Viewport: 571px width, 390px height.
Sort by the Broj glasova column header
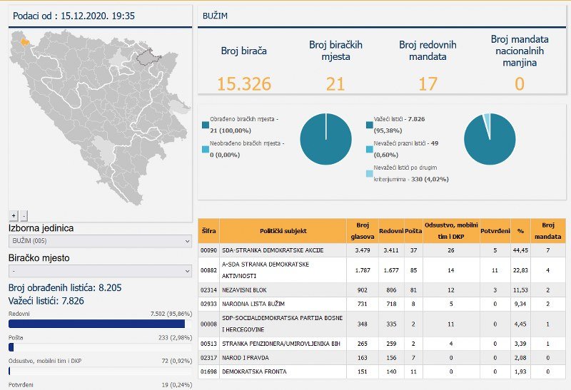(x=362, y=230)
